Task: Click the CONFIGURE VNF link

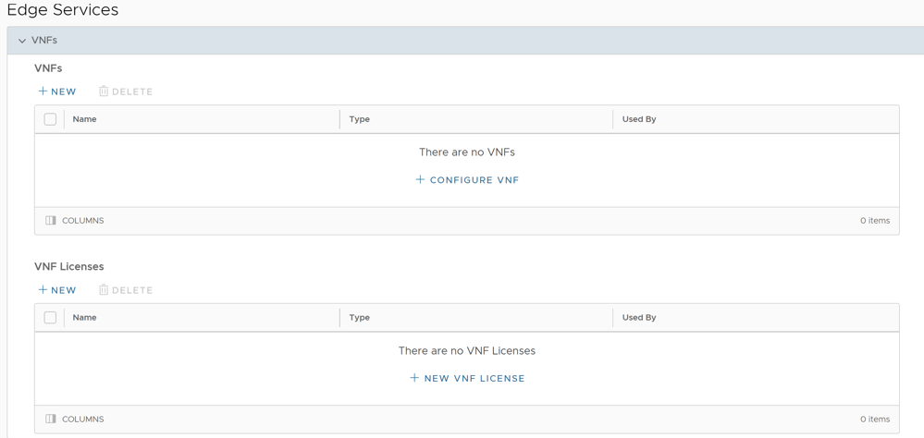Action: 467,180
